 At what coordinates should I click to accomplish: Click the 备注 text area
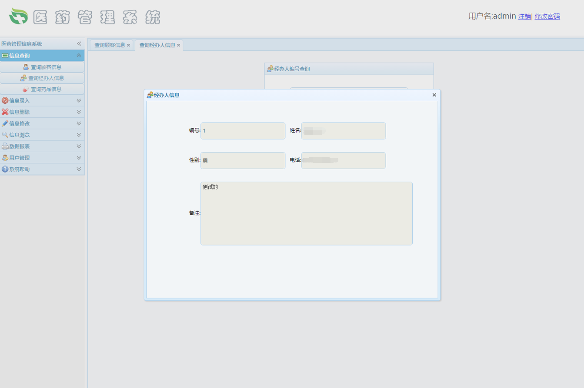coord(307,213)
